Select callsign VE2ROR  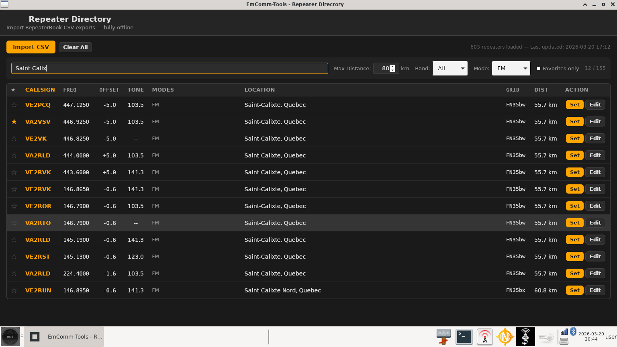(38, 206)
